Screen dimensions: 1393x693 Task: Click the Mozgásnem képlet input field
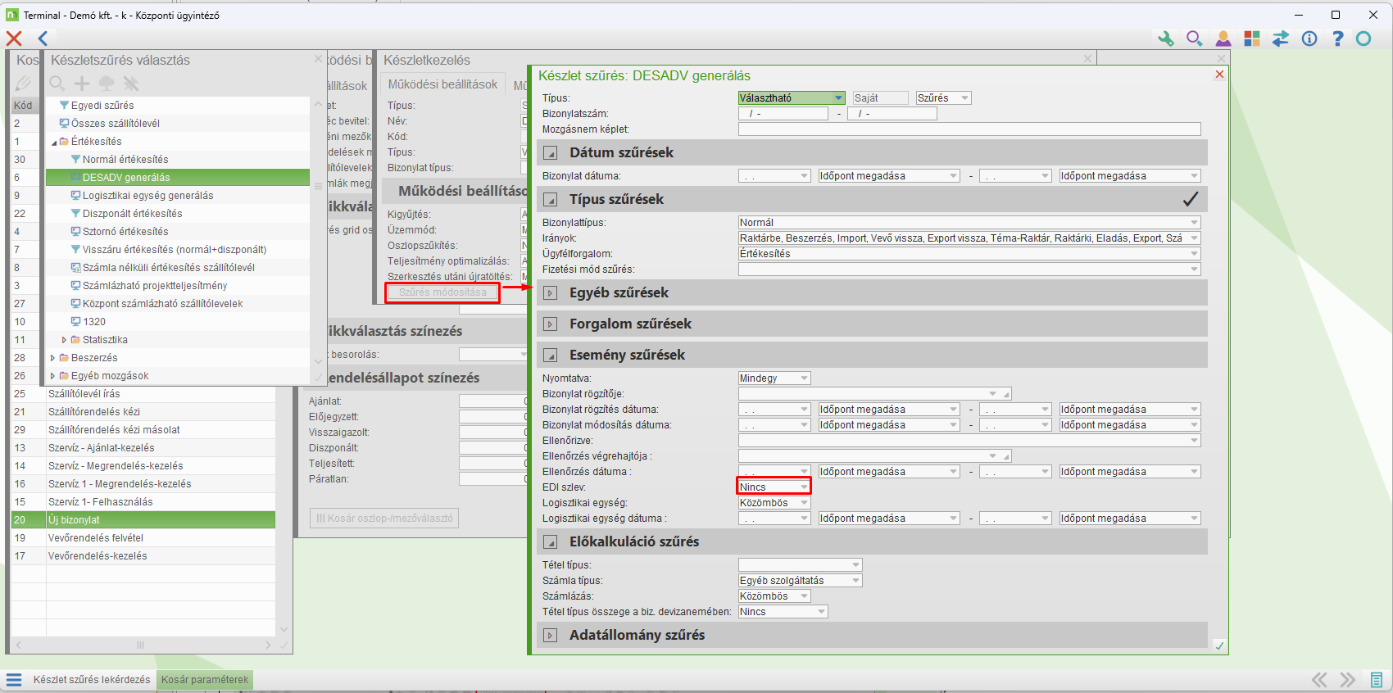point(969,129)
